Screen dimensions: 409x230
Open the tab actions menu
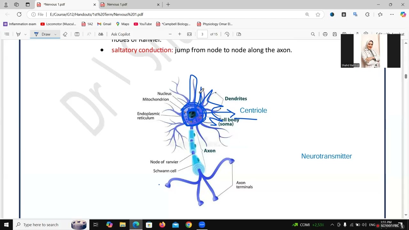pos(27,4)
